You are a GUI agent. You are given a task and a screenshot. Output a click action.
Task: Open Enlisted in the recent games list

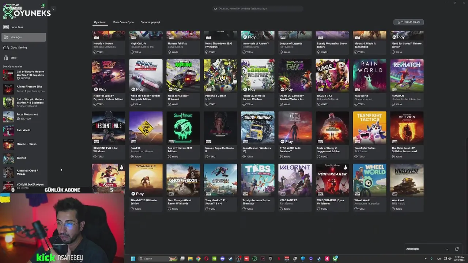pos(23,158)
